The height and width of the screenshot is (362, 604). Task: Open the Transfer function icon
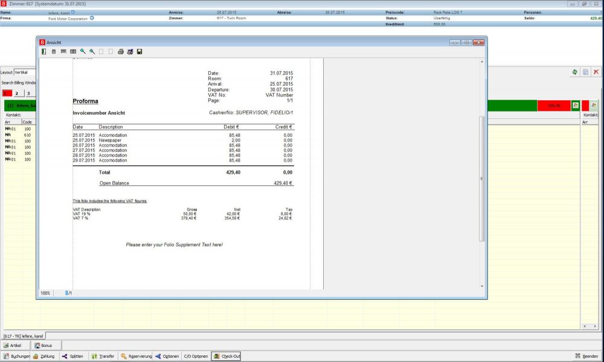(104, 355)
